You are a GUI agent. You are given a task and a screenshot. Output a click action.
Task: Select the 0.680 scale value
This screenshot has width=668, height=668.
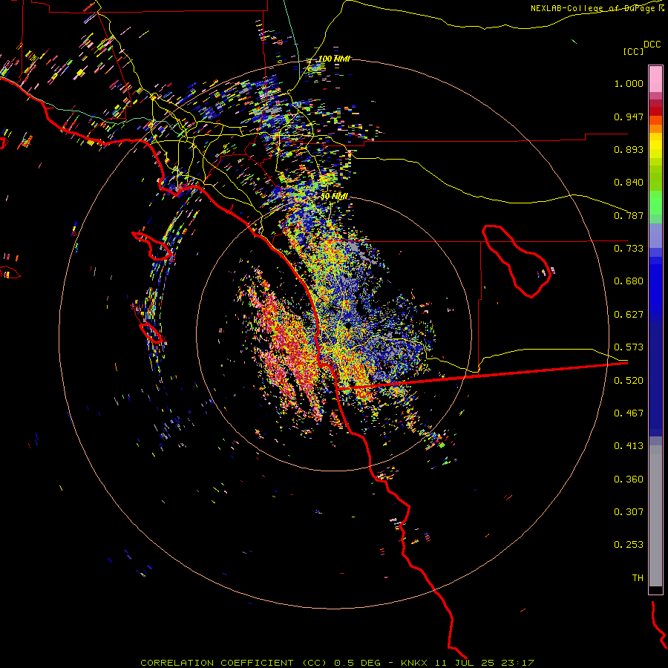(629, 281)
